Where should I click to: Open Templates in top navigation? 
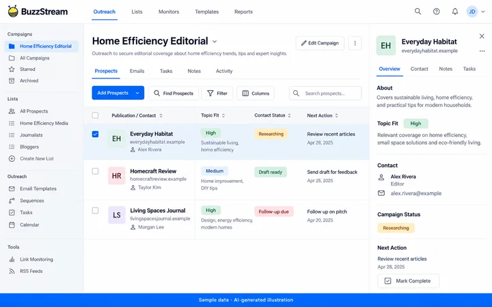pyautogui.click(x=207, y=12)
